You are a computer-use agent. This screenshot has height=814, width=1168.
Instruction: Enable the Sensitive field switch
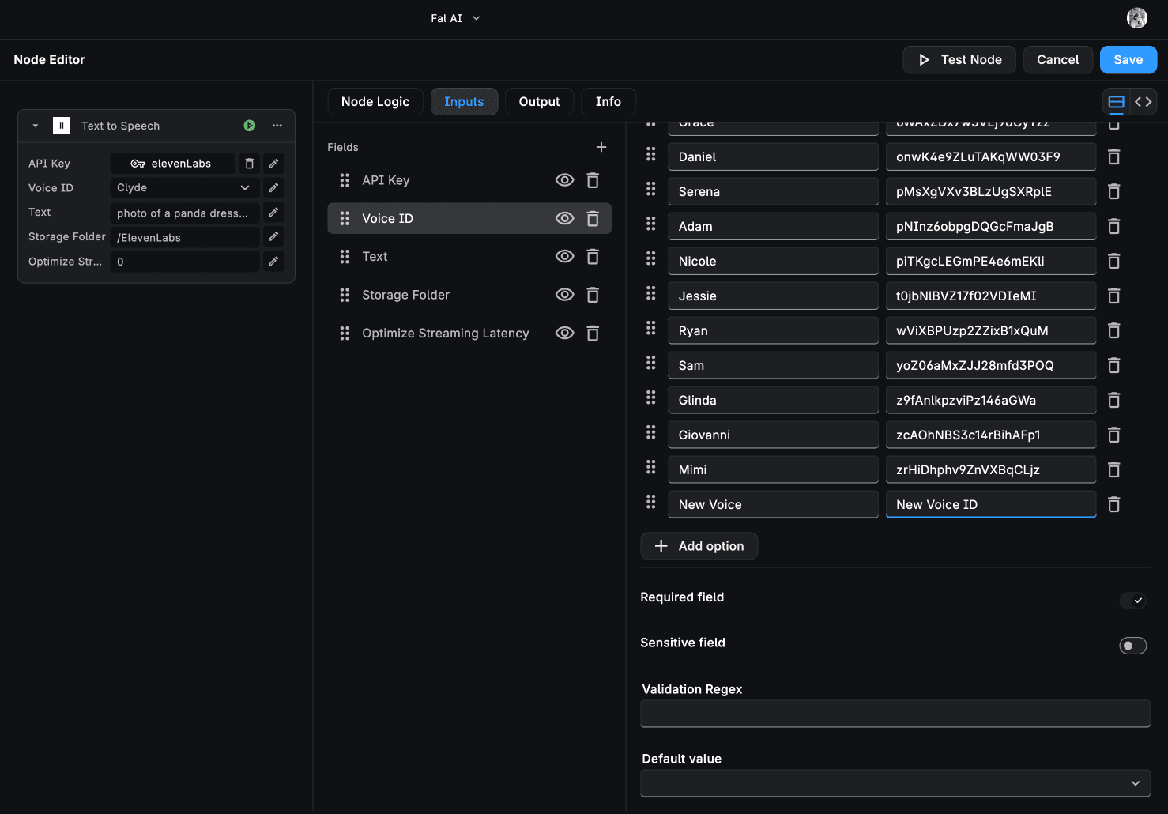coord(1132,646)
